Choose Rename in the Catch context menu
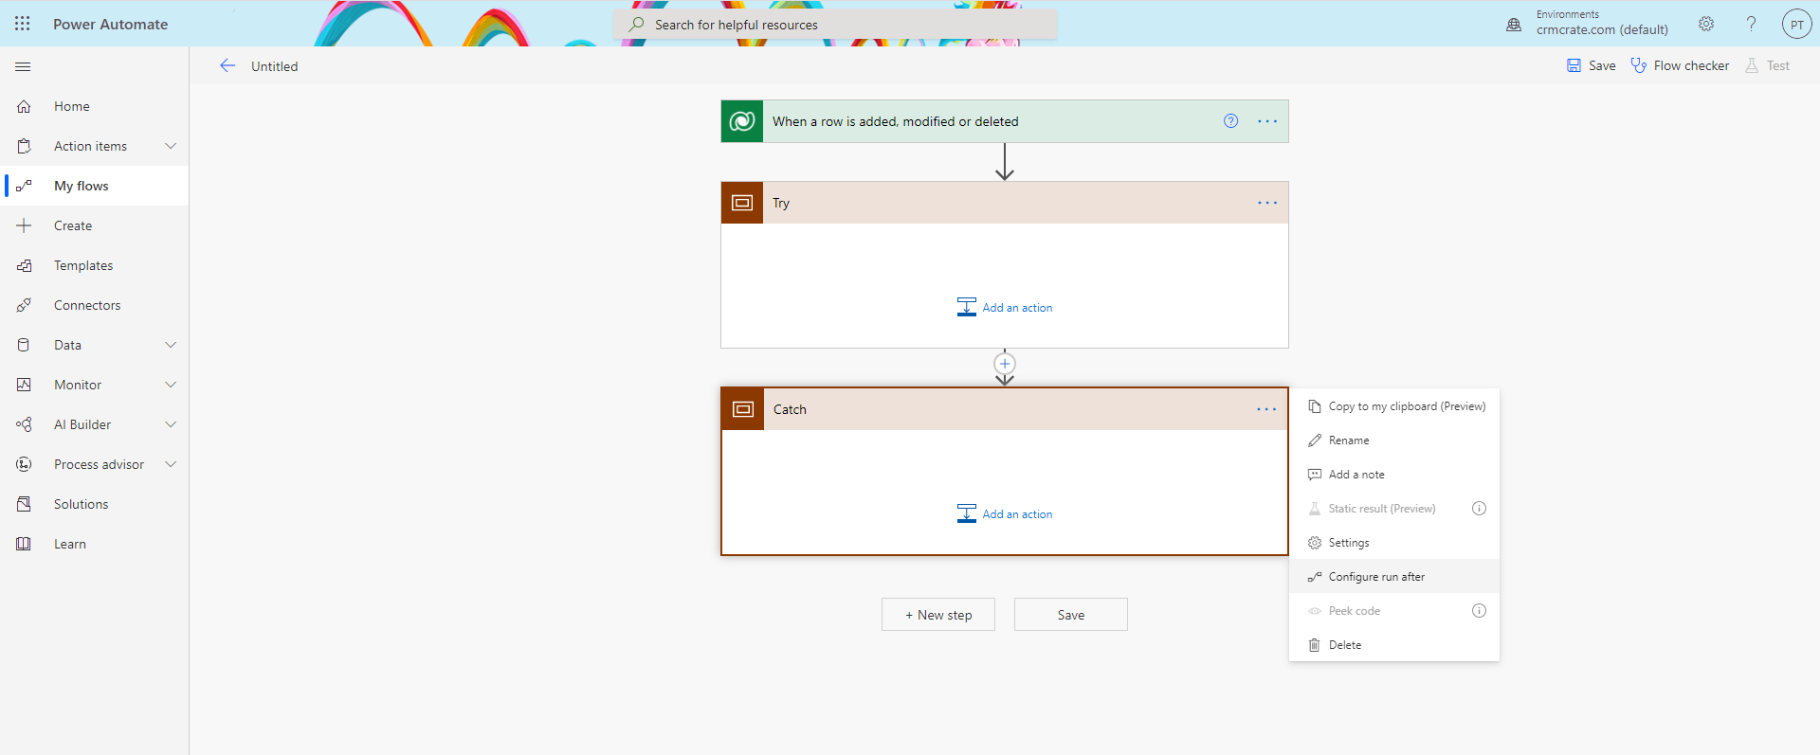 pyautogui.click(x=1349, y=440)
